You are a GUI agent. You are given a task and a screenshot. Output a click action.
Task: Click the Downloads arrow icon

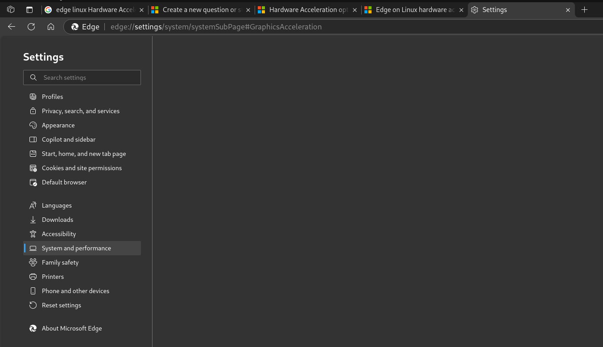33,220
